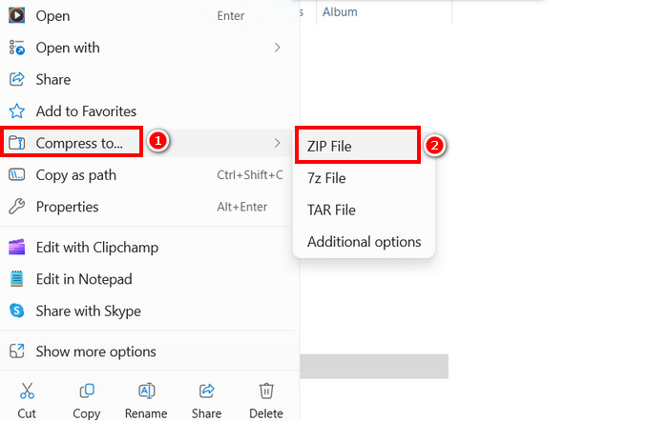
Task: Click the Rename icon
Action: click(x=147, y=391)
